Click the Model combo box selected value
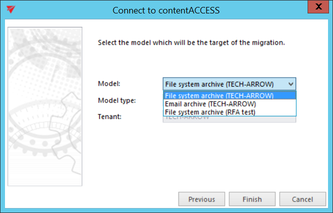Viewport: 333px width, 213px height. tap(224, 84)
